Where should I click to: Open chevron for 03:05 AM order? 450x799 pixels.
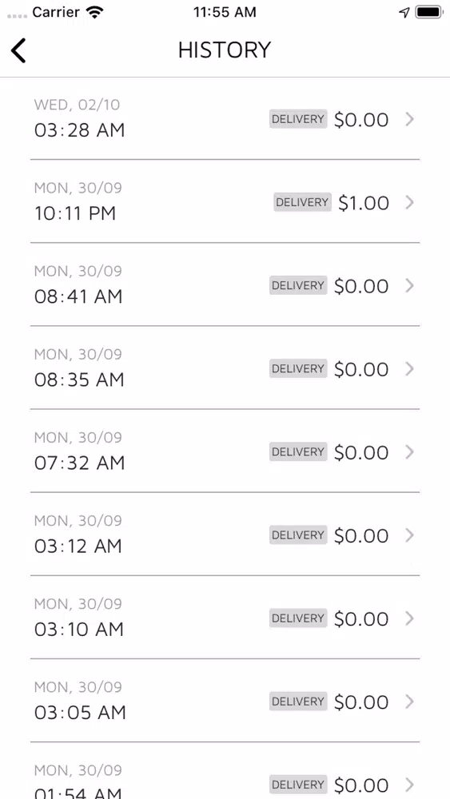pos(409,702)
